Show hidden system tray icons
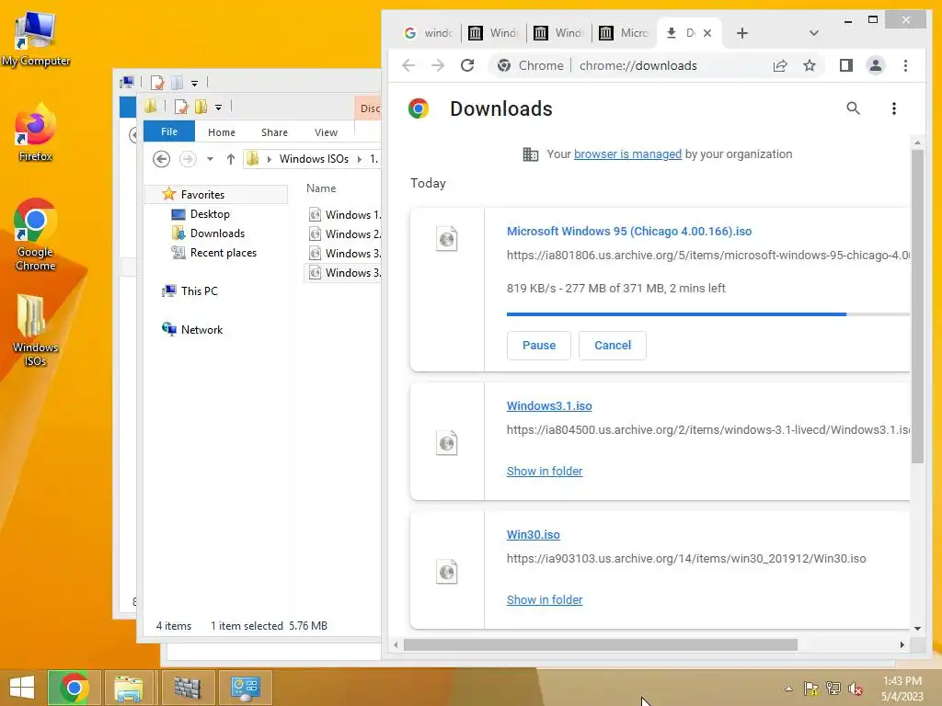This screenshot has width=942, height=706. (788, 689)
